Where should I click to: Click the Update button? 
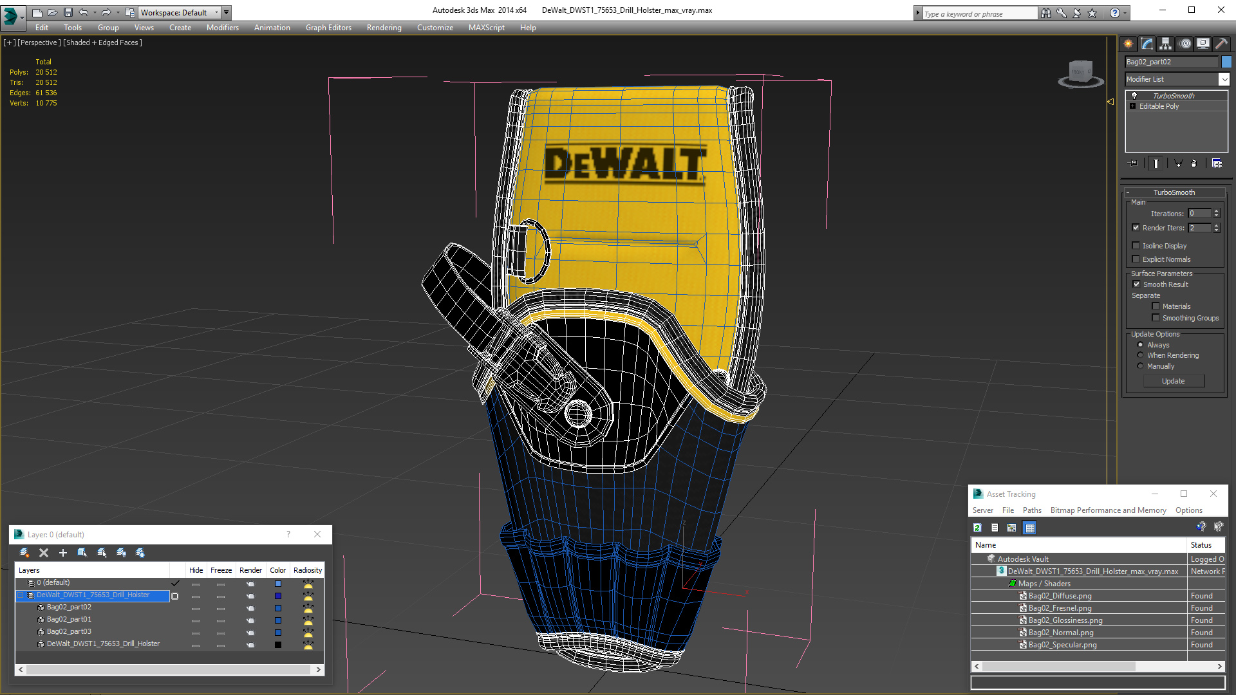click(x=1173, y=381)
